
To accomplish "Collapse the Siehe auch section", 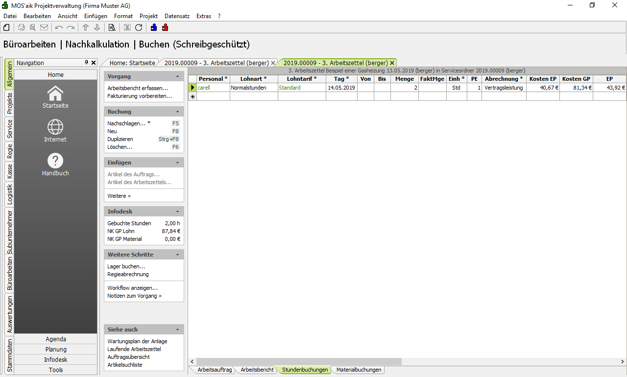I will coord(177,330).
